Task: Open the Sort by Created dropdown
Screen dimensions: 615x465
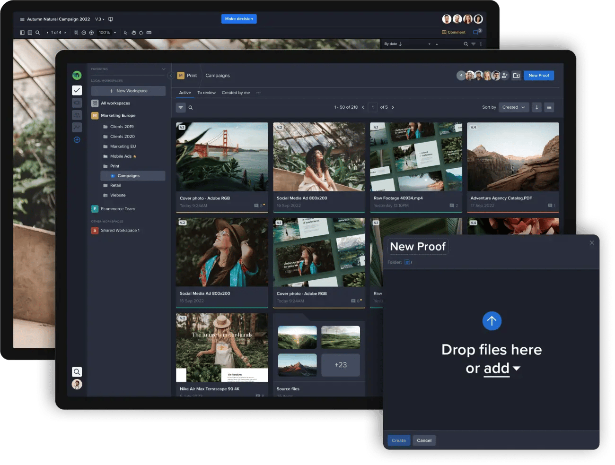Action: pos(513,107)
